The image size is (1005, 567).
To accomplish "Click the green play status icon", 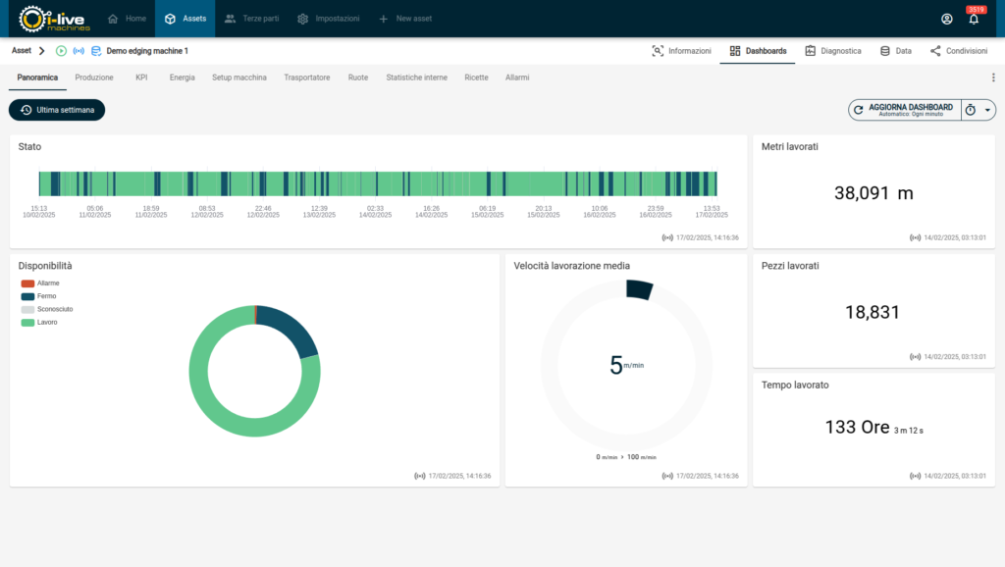I will 62,51.
